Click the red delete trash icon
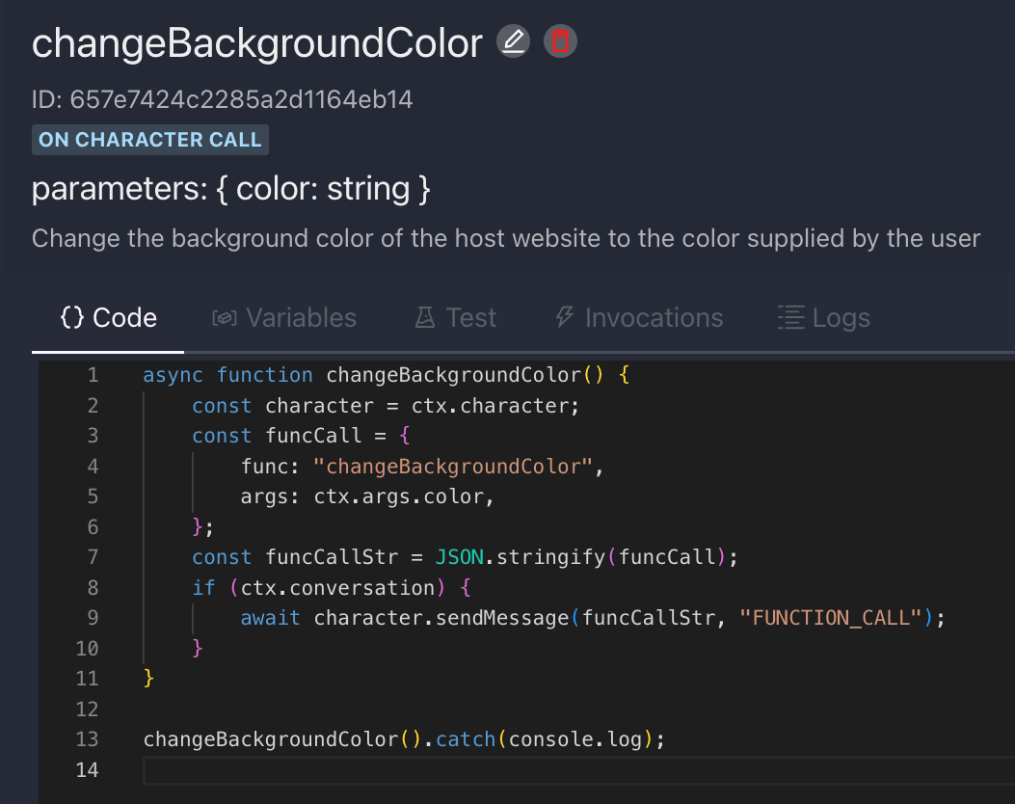Image resolution: width=1015 pixels, height=804 pixels. (x=560, y=41)
